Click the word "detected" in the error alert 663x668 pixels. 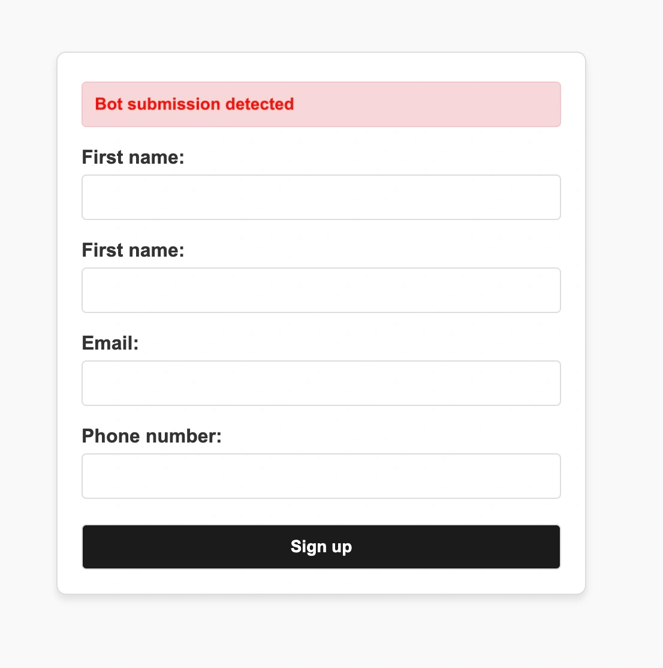point(260,104)
